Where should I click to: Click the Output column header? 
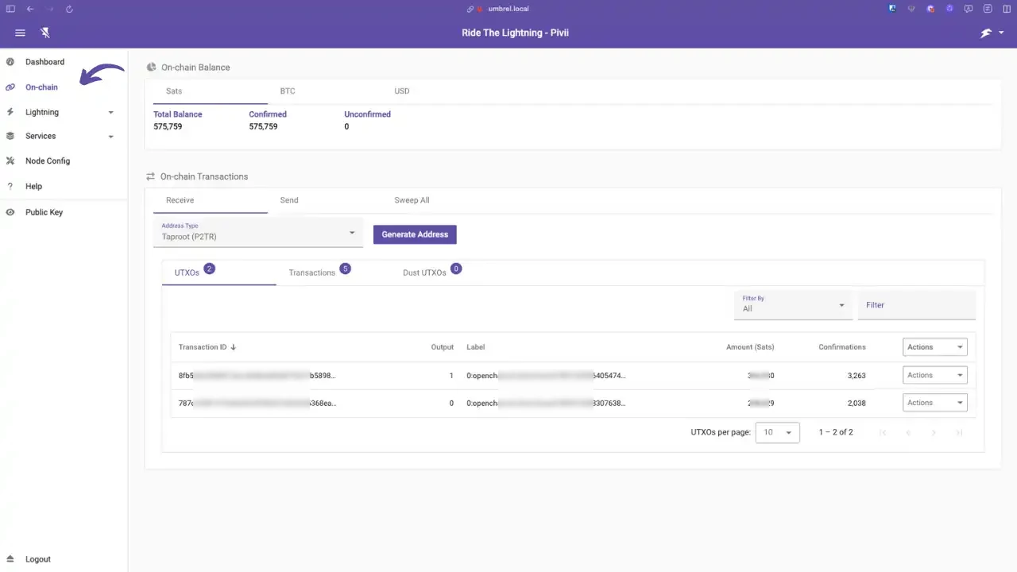pos(443,347)
